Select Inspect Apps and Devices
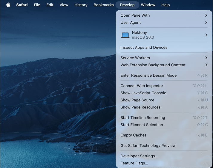The height and width of the screenshot is (168, 213). tap(144, 47)
